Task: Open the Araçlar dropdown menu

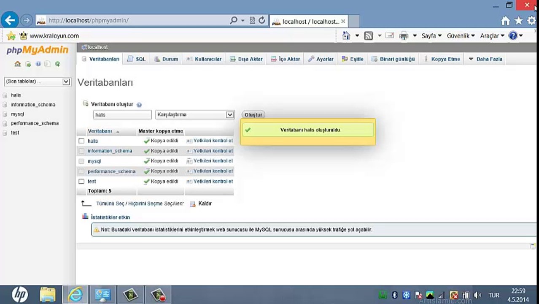Action: (492, 36)
